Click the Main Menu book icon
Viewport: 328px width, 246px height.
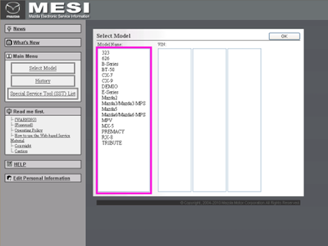pyautogui.click(x=9, y=56)
